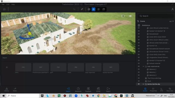
Task: Show hidden system tray icons
Action: pos(158,96)
